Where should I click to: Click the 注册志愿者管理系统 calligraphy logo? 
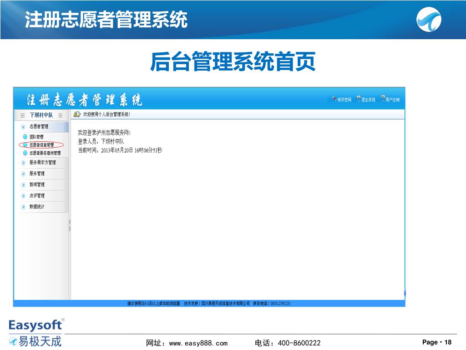point(84,100)
